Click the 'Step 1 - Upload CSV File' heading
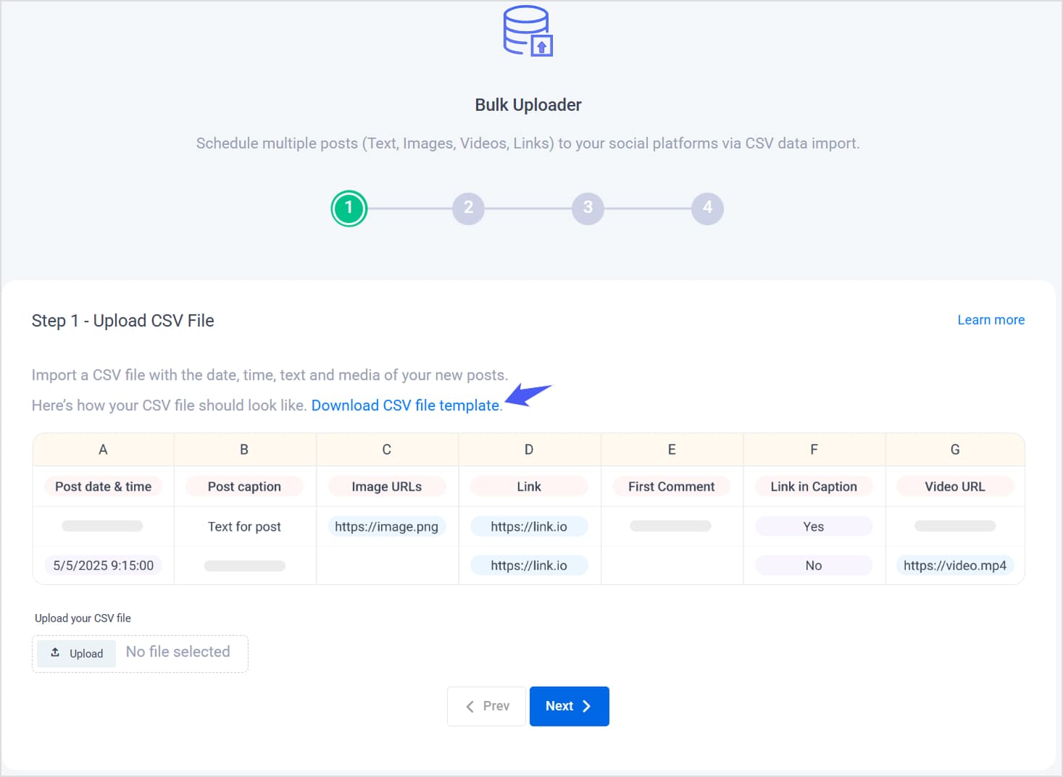This screenshot has height=777, width=1063. (x=123, y=321)
